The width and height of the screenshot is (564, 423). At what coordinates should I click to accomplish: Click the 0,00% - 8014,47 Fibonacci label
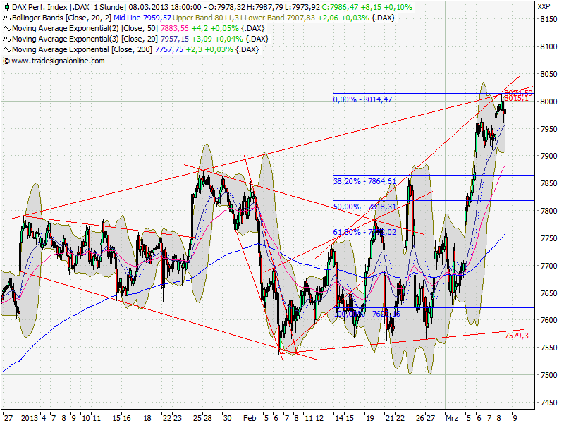pos(362,99)
